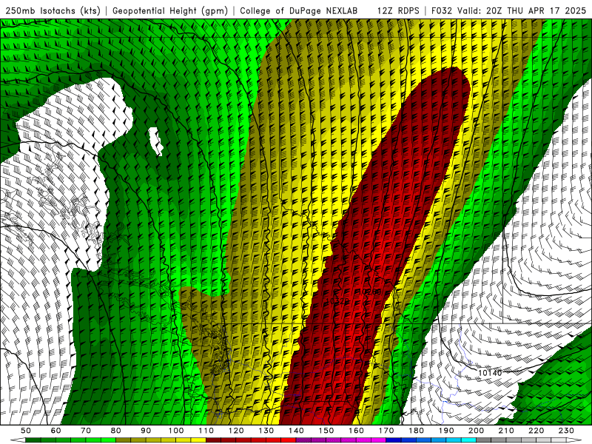This screenshot has height=444, width=592.
Task: Click the 60 value on the color scale
Action: click(x=56, y=431)
